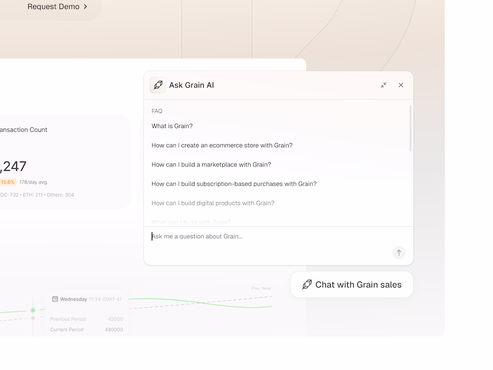Click the calendar icon beside Wednesday
493x370 pixels.
(x=55, y=299)
